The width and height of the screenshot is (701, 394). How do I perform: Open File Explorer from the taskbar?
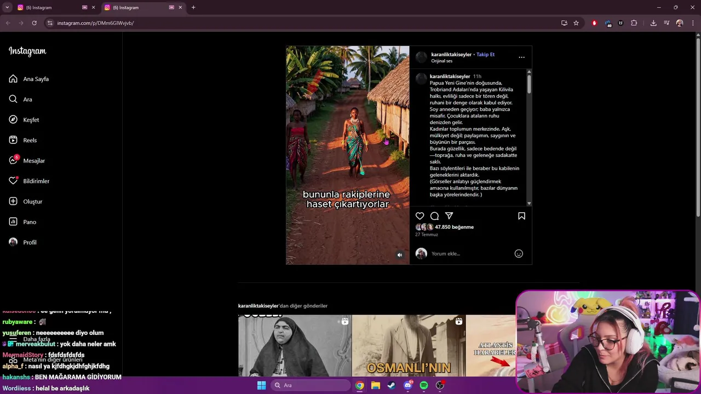pyautogui.click(x=375, y=385)
